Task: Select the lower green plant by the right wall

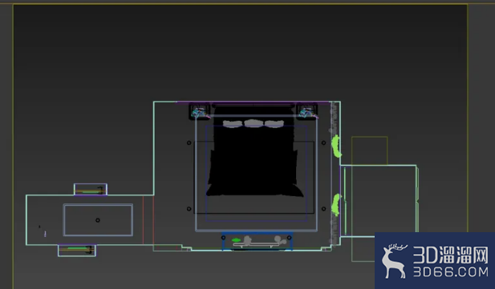Action: point(336,205)
